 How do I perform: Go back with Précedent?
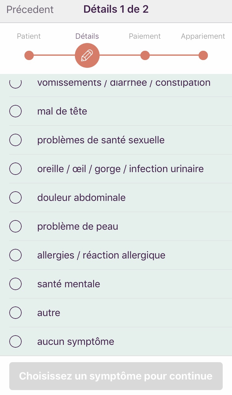[30, 9]
